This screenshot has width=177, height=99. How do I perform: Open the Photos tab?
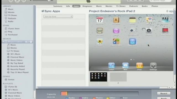click(x=155, y=6)
